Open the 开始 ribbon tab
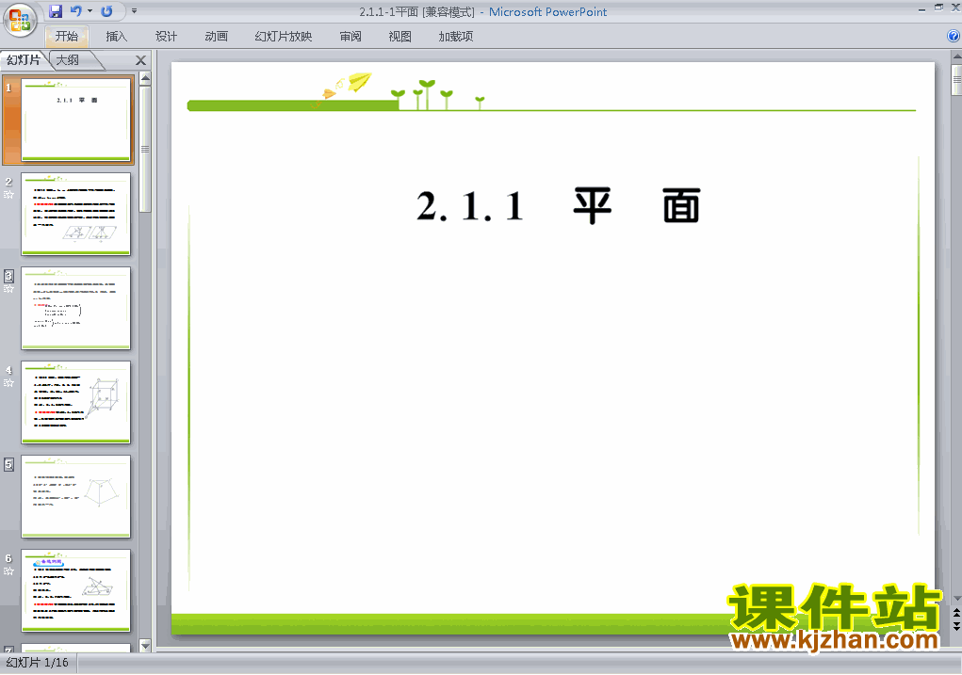The width and height of the screenshot is (962, 675). [x=67, y=36]
